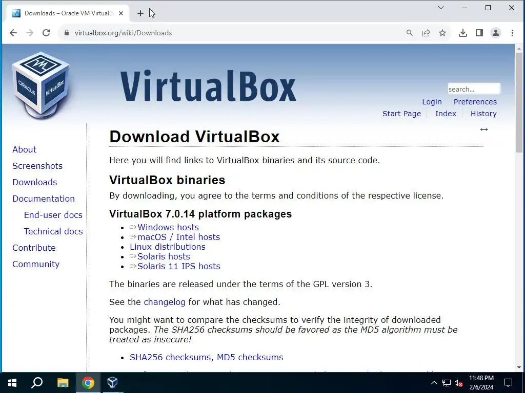525x393 pixels.
Task: Click the padlock site info icon
Action: coord(67,33)
